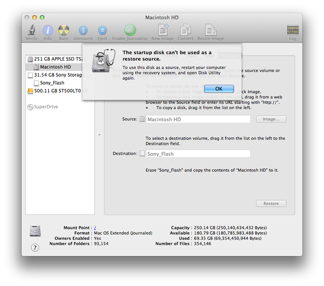Select 251 GB APPLE SSD in sidebar

[x=55, y=59]
